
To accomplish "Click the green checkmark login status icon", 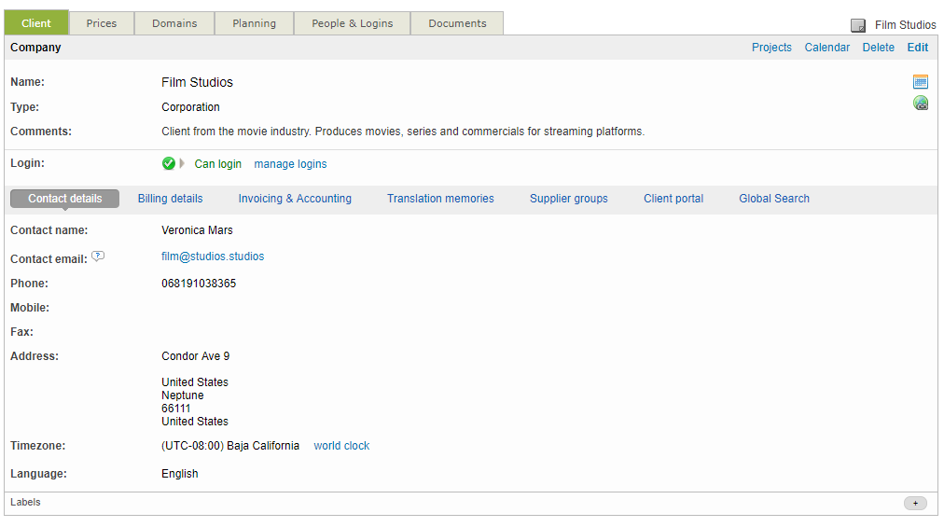I will click(x=169, y=164).
